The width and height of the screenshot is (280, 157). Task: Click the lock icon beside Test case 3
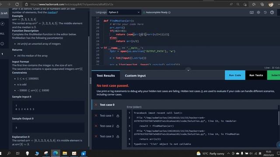(118, 137)
